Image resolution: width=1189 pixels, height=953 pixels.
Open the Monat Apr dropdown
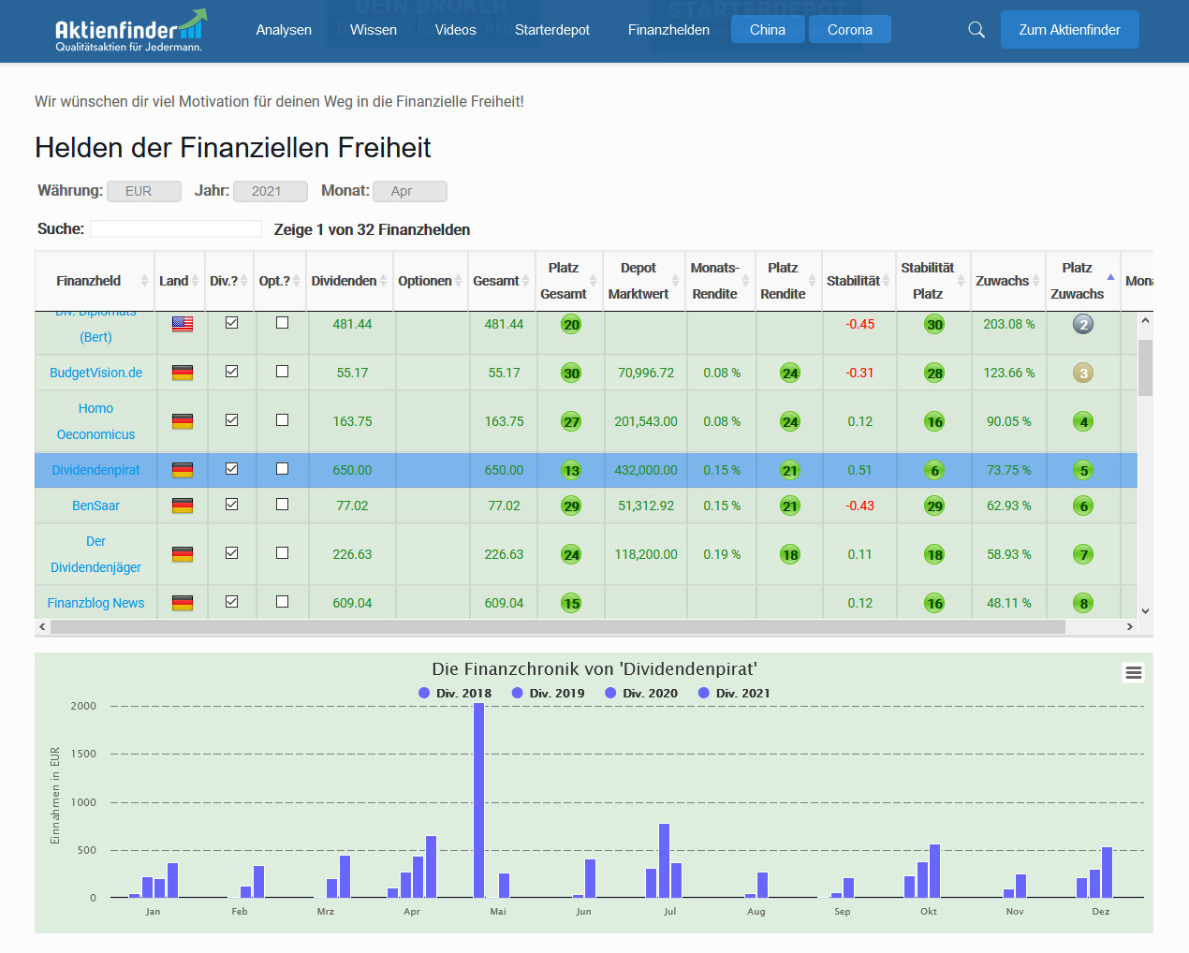click(x=410, y=191)
